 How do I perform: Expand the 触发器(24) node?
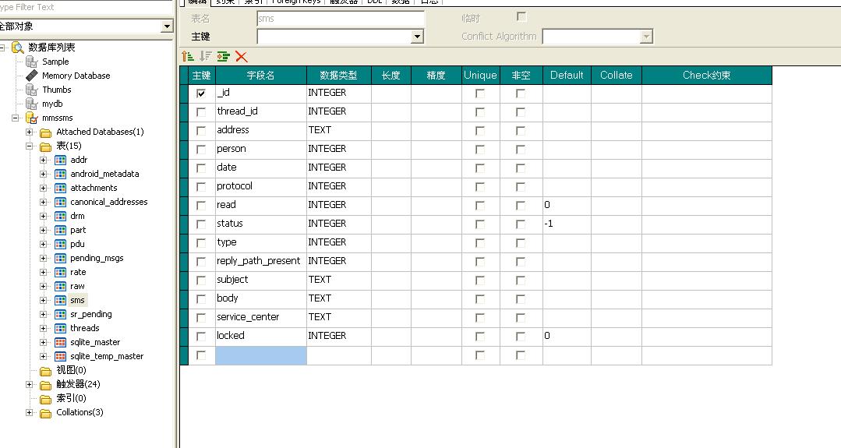[x=30, y=384]
